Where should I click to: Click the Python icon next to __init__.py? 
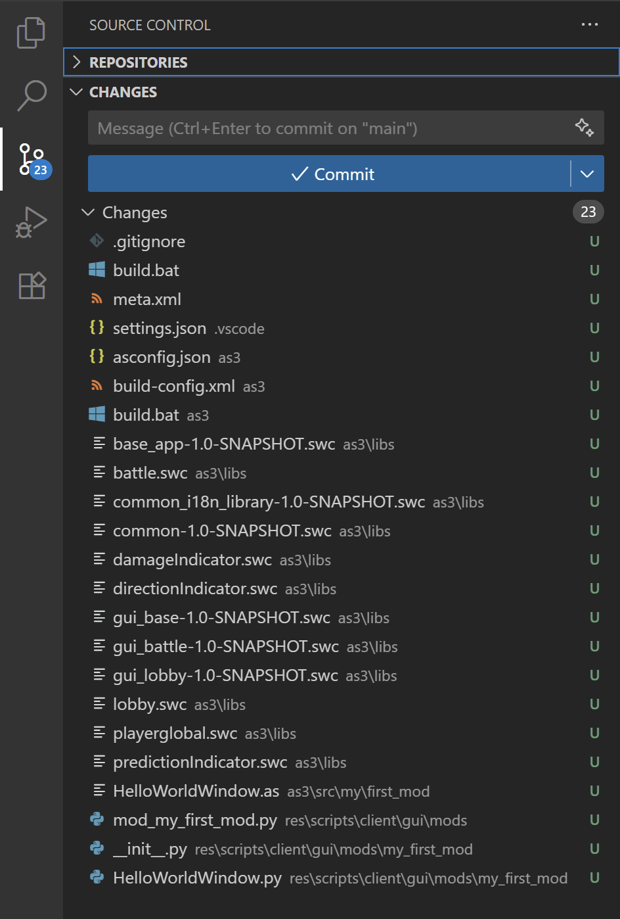[97, 849]
